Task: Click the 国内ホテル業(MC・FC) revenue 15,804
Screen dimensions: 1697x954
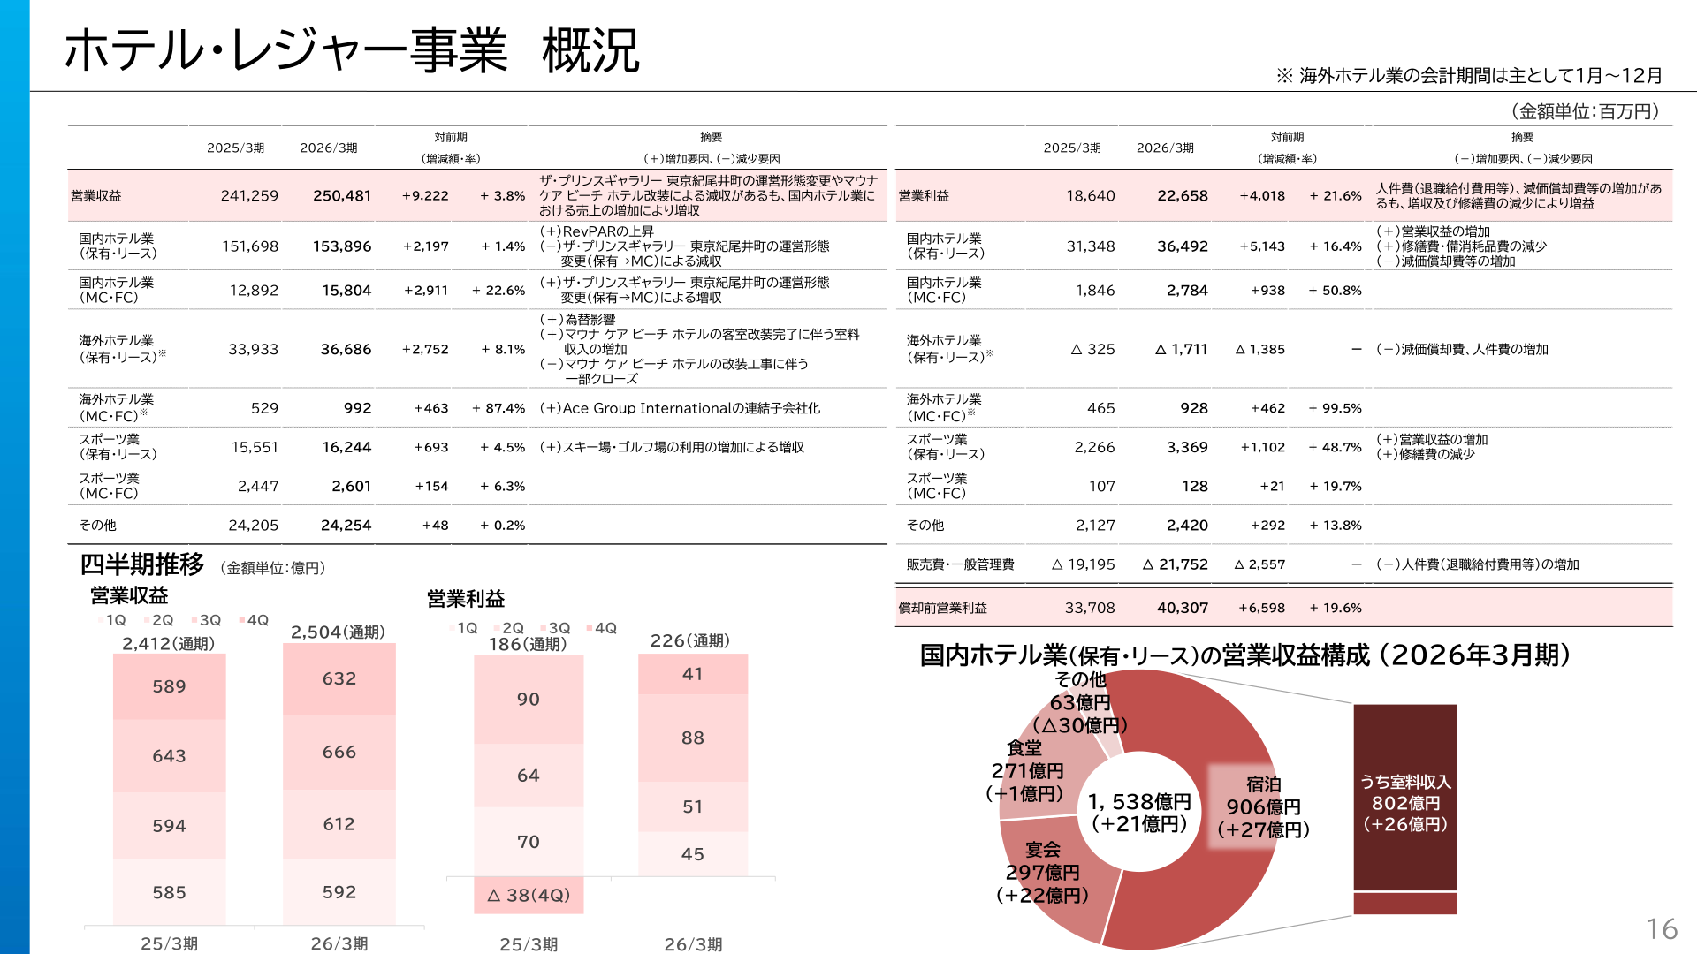Action: click(346, 290)
